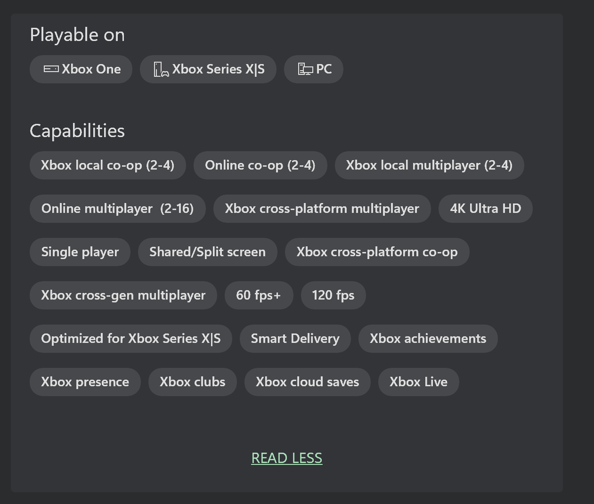The image size is (594, 504).
Task: Click the Online co-op (2-4) chip
Action: (x=260, y=165)
